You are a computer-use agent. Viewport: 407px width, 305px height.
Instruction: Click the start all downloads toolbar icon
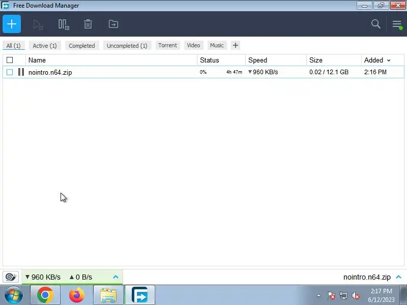coord(38,24)
